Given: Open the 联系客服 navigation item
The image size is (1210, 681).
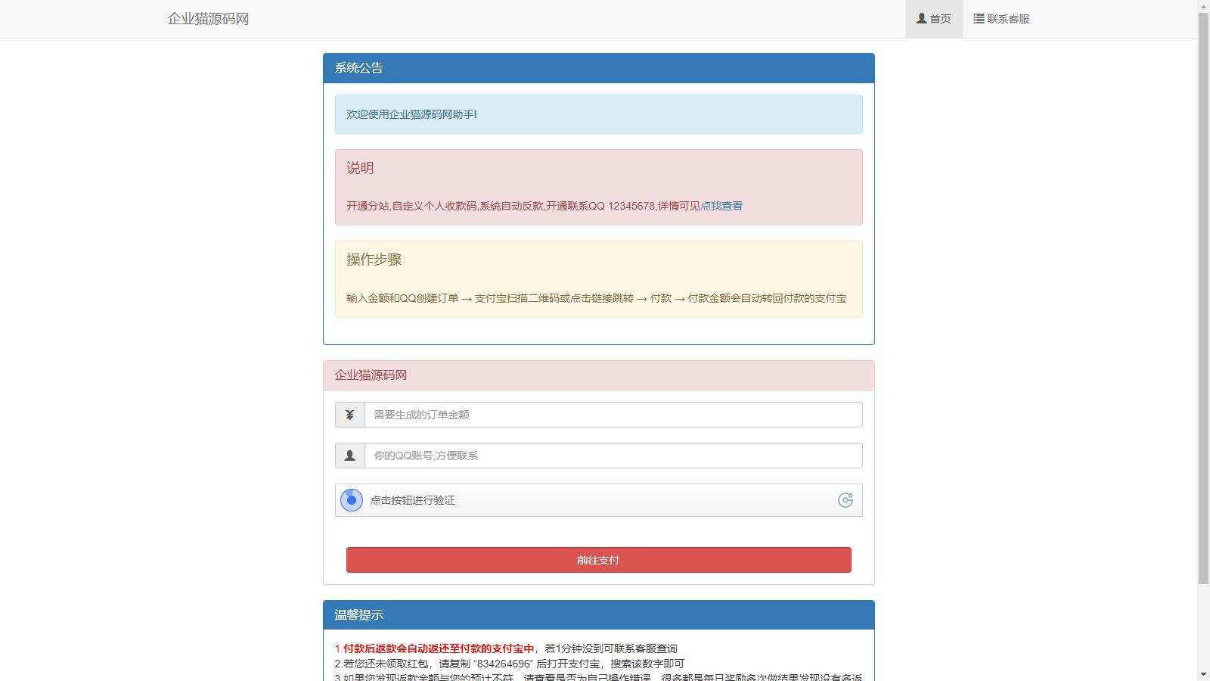Looking at the screenshot, I should click(1001, 19).
